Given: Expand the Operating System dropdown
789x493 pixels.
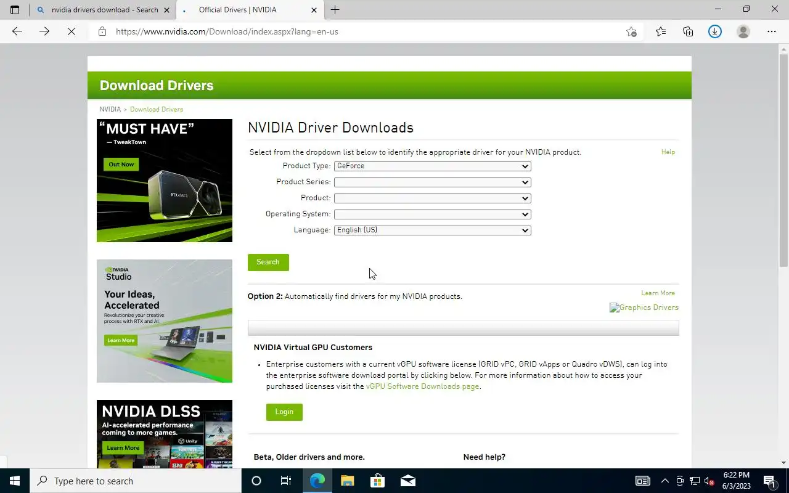Looking at the screenshot, I should 432,214.
